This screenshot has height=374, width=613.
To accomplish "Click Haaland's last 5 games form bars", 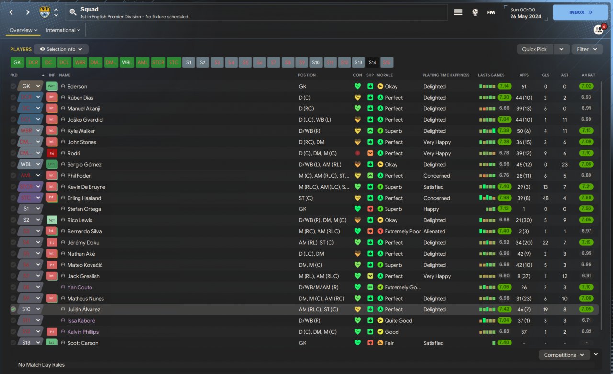I will 488,198.
